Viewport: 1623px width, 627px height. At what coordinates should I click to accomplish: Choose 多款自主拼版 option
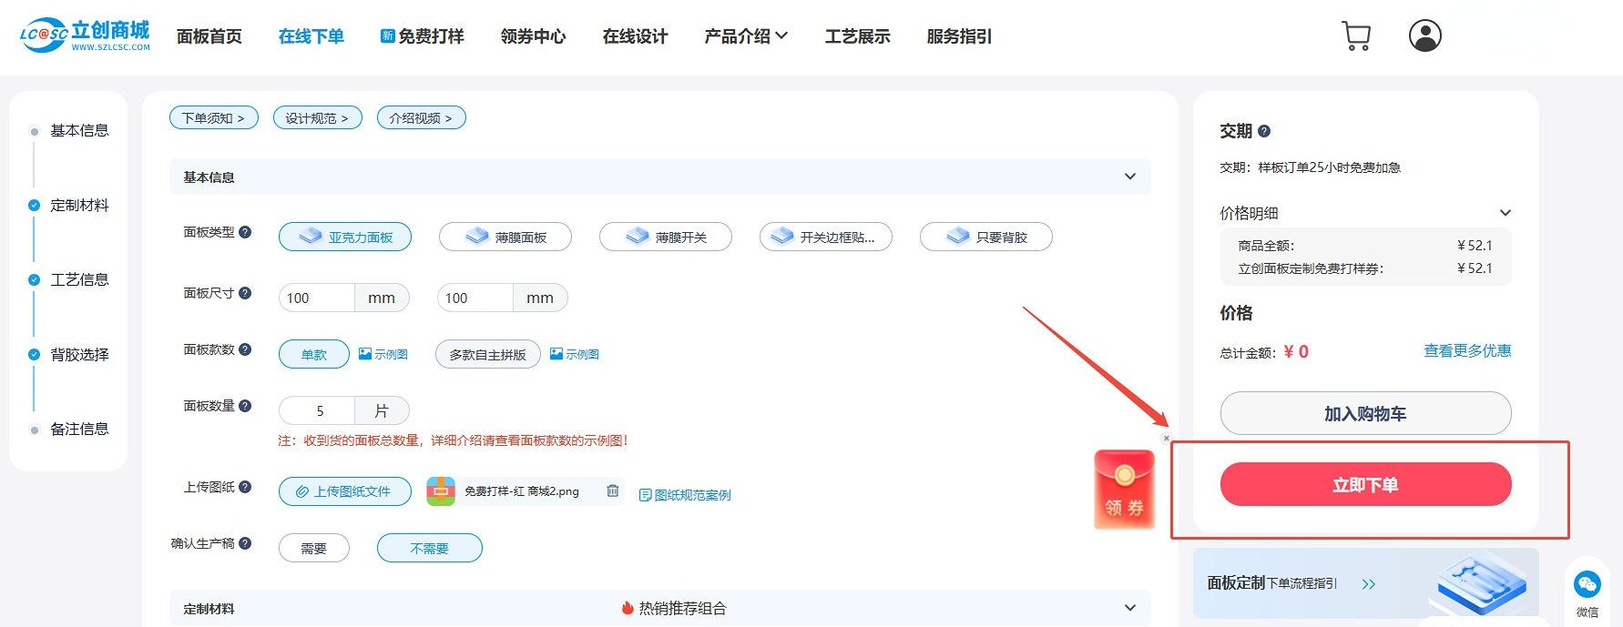pyautogui.click(x=487, y=355)
